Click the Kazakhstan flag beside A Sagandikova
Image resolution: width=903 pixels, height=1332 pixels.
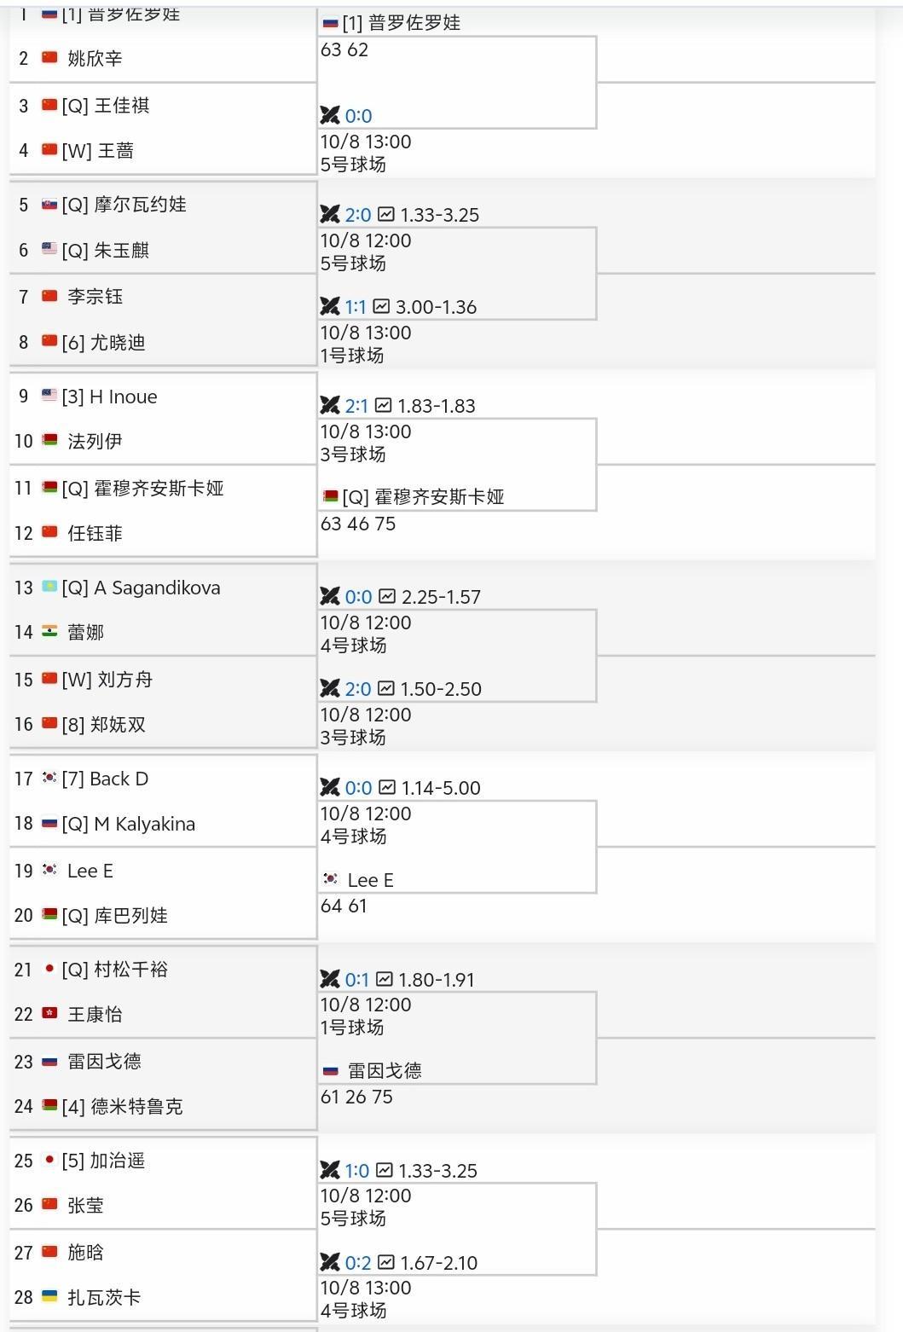pyautogui.click(x=49, y=588)
